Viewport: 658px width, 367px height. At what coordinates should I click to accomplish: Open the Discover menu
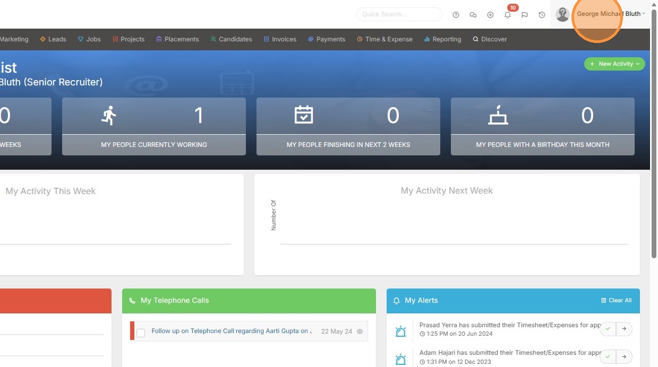[490, 39]
